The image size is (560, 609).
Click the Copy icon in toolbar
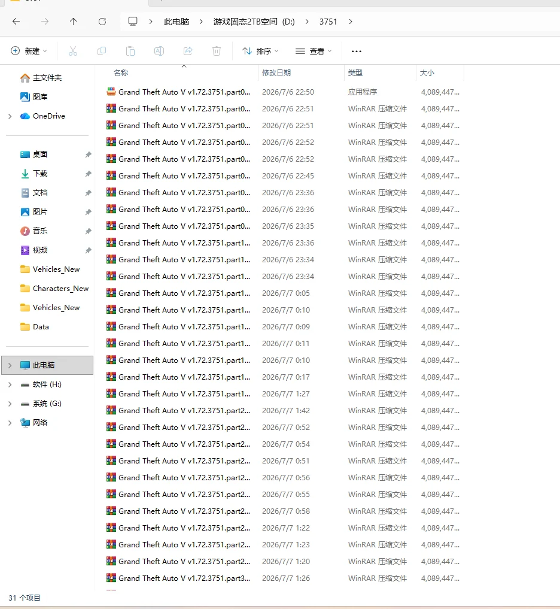[x=102, y=51]
